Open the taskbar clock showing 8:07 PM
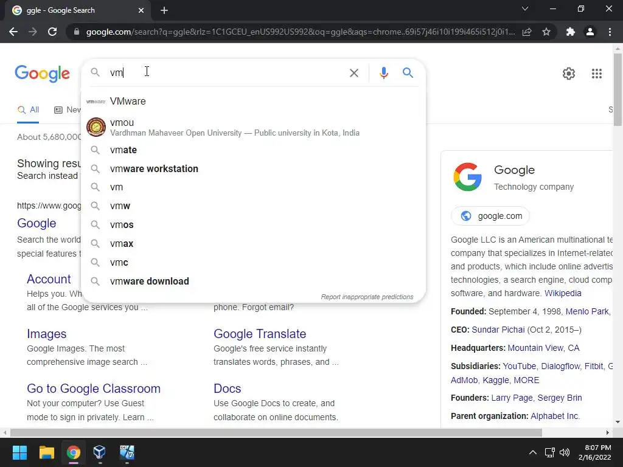The image size is (623, 467). click(x=595, y=452)
